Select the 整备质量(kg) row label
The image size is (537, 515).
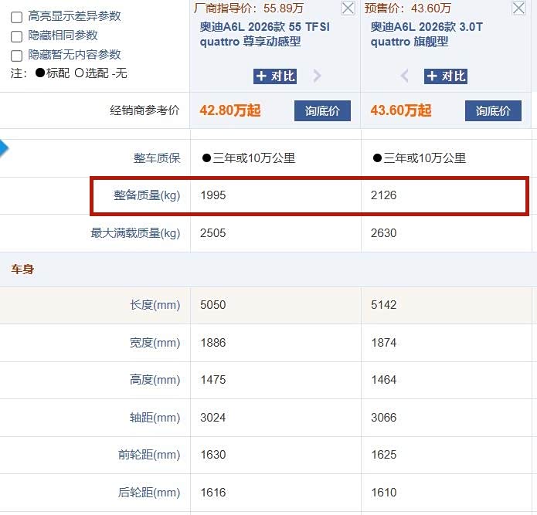(147, 195)
